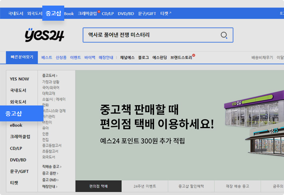The width and height of the screenshot is (284, 195).
Task: Open 대학교재 subcategory
Action: (x=49, y=94)
